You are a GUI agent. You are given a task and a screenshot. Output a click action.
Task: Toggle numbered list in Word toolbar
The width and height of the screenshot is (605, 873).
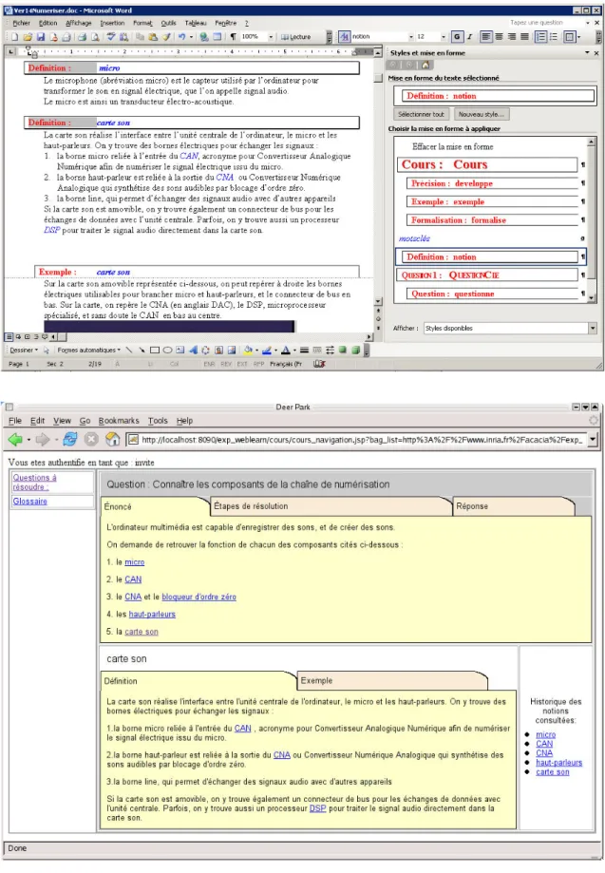pyautogui.click(x=540, y=37)
